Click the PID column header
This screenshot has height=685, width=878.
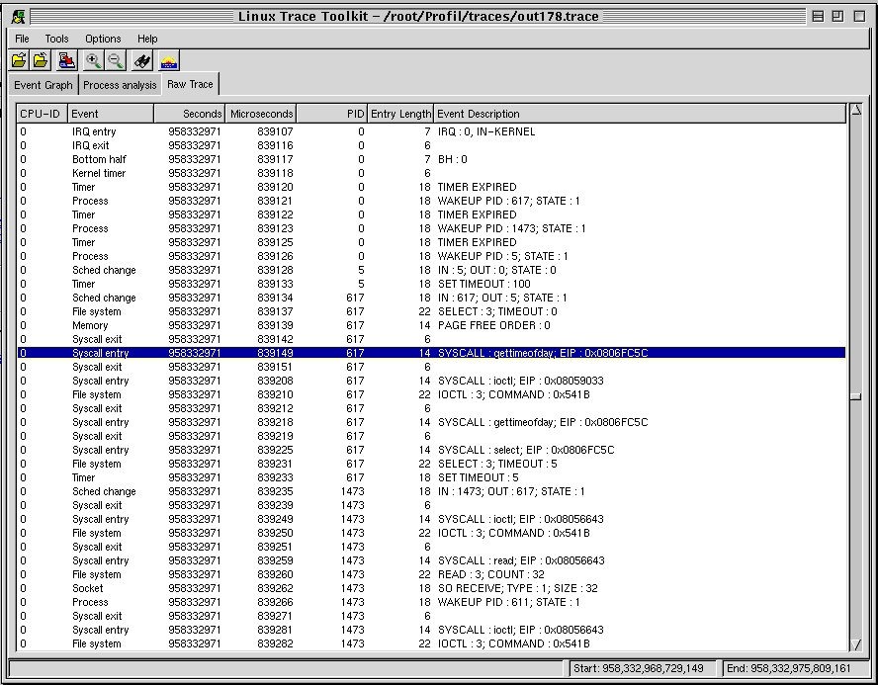pos(331,114)
